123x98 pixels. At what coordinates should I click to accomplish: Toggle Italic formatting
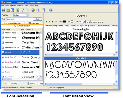[50, 22]
